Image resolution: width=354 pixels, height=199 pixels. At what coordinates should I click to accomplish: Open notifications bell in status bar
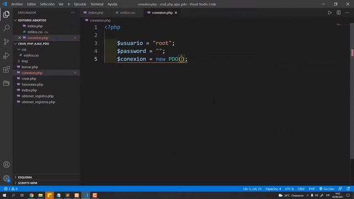348,188
